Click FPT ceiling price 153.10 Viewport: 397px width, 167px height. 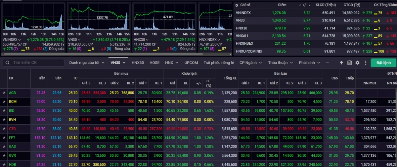[x=40, y=138]
